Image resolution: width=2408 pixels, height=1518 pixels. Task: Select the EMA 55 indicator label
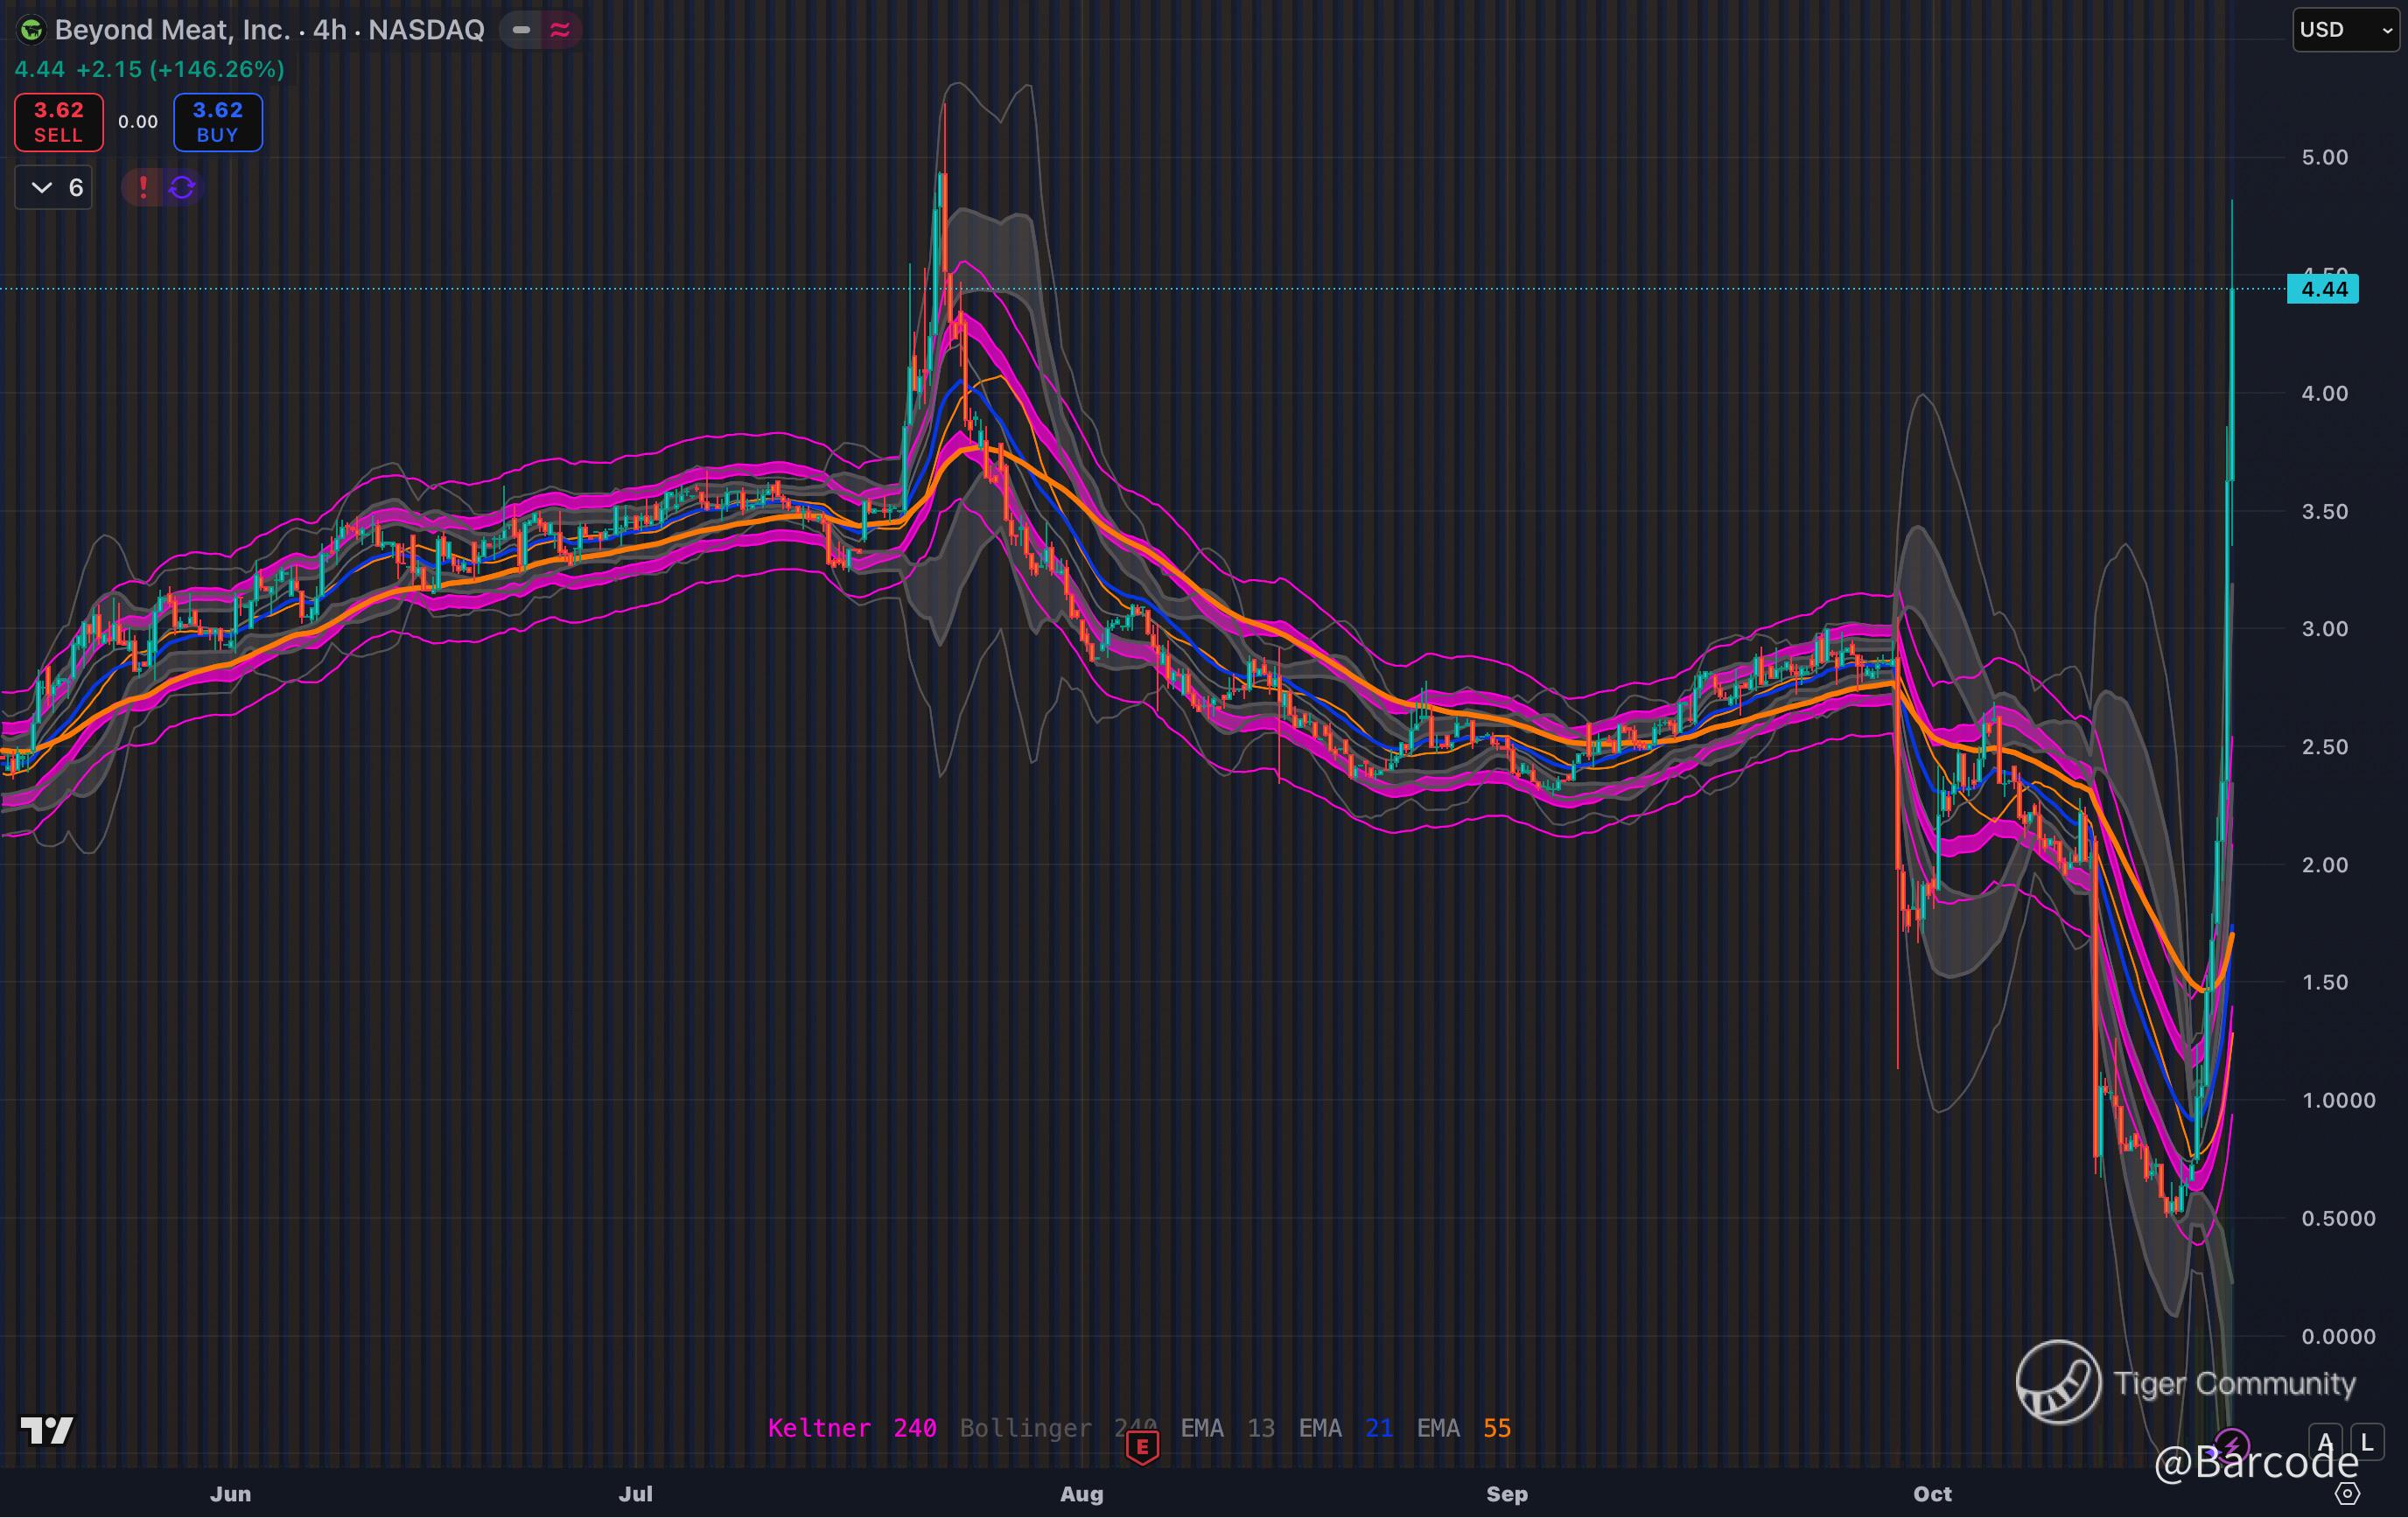[x=1463, y=1428]
